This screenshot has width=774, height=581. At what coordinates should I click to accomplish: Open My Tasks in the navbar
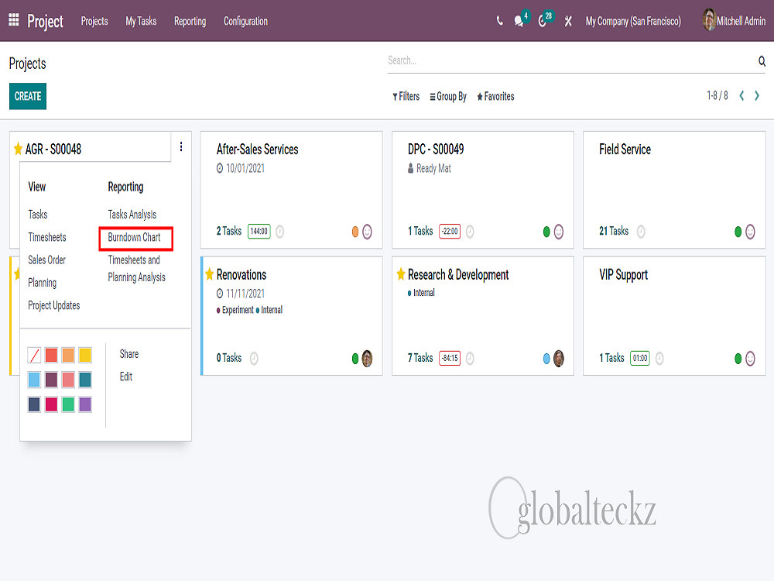coord(141,21)
